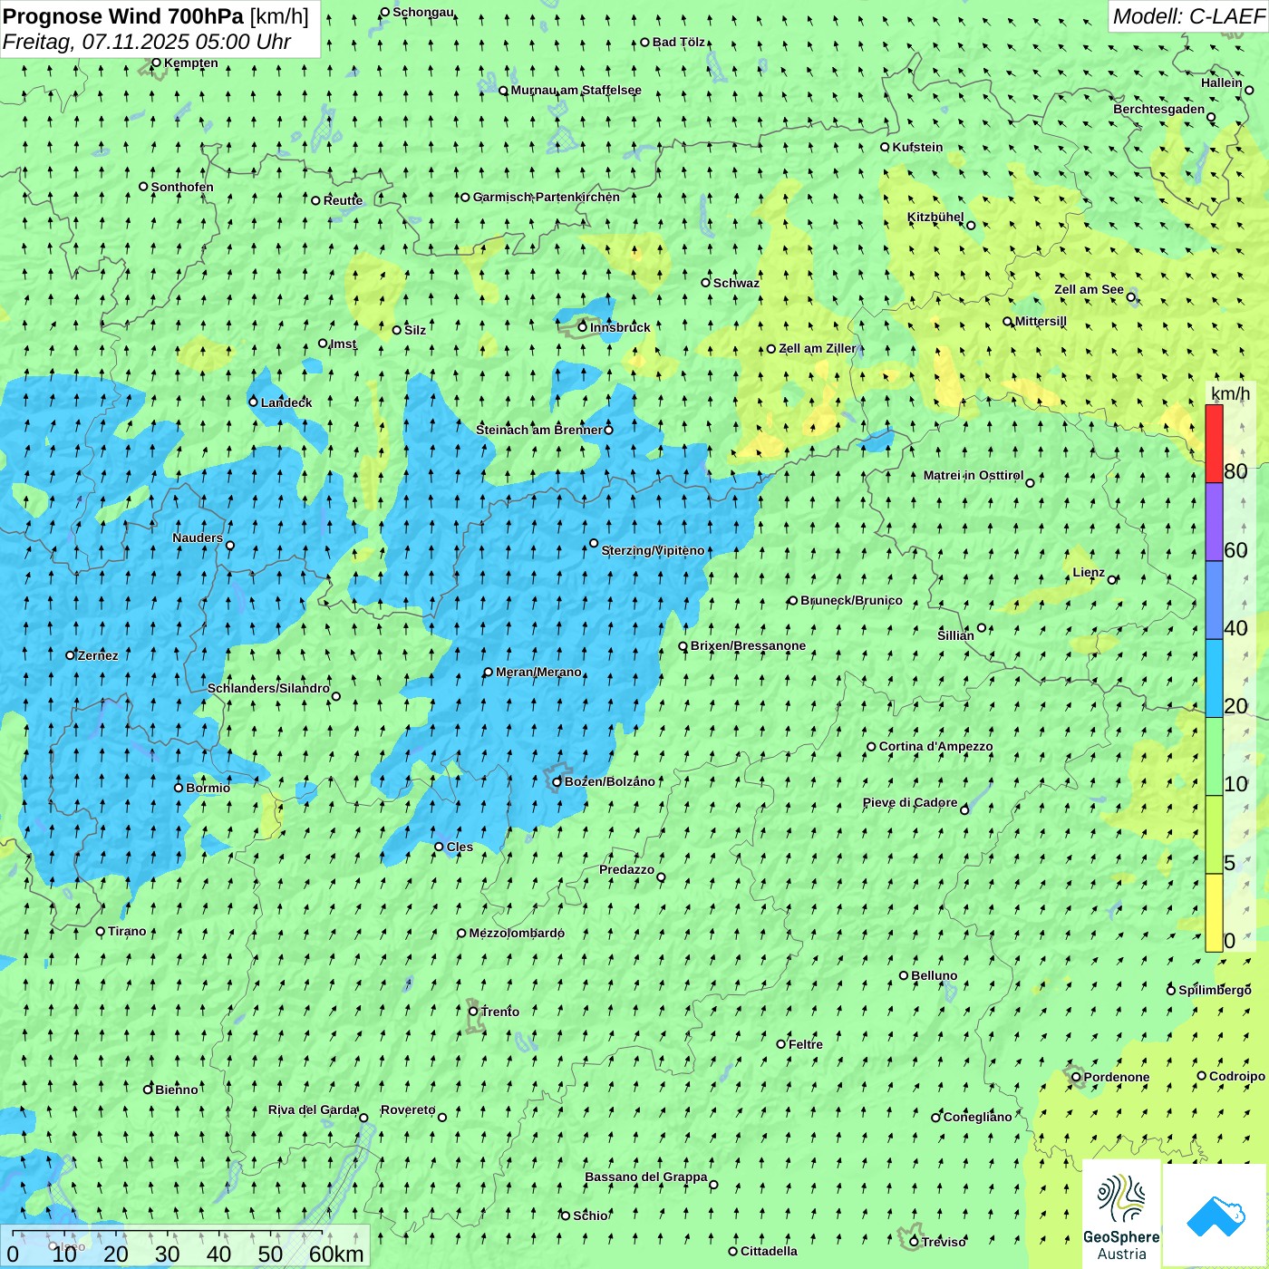Click the Tirano location marker
The height and width of the screenshot is (1269, 1269).
click(101, 931)
